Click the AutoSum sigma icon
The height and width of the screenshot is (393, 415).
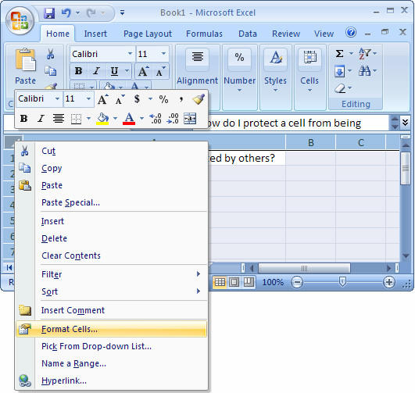pyautogui.click(x=339, y=53)
